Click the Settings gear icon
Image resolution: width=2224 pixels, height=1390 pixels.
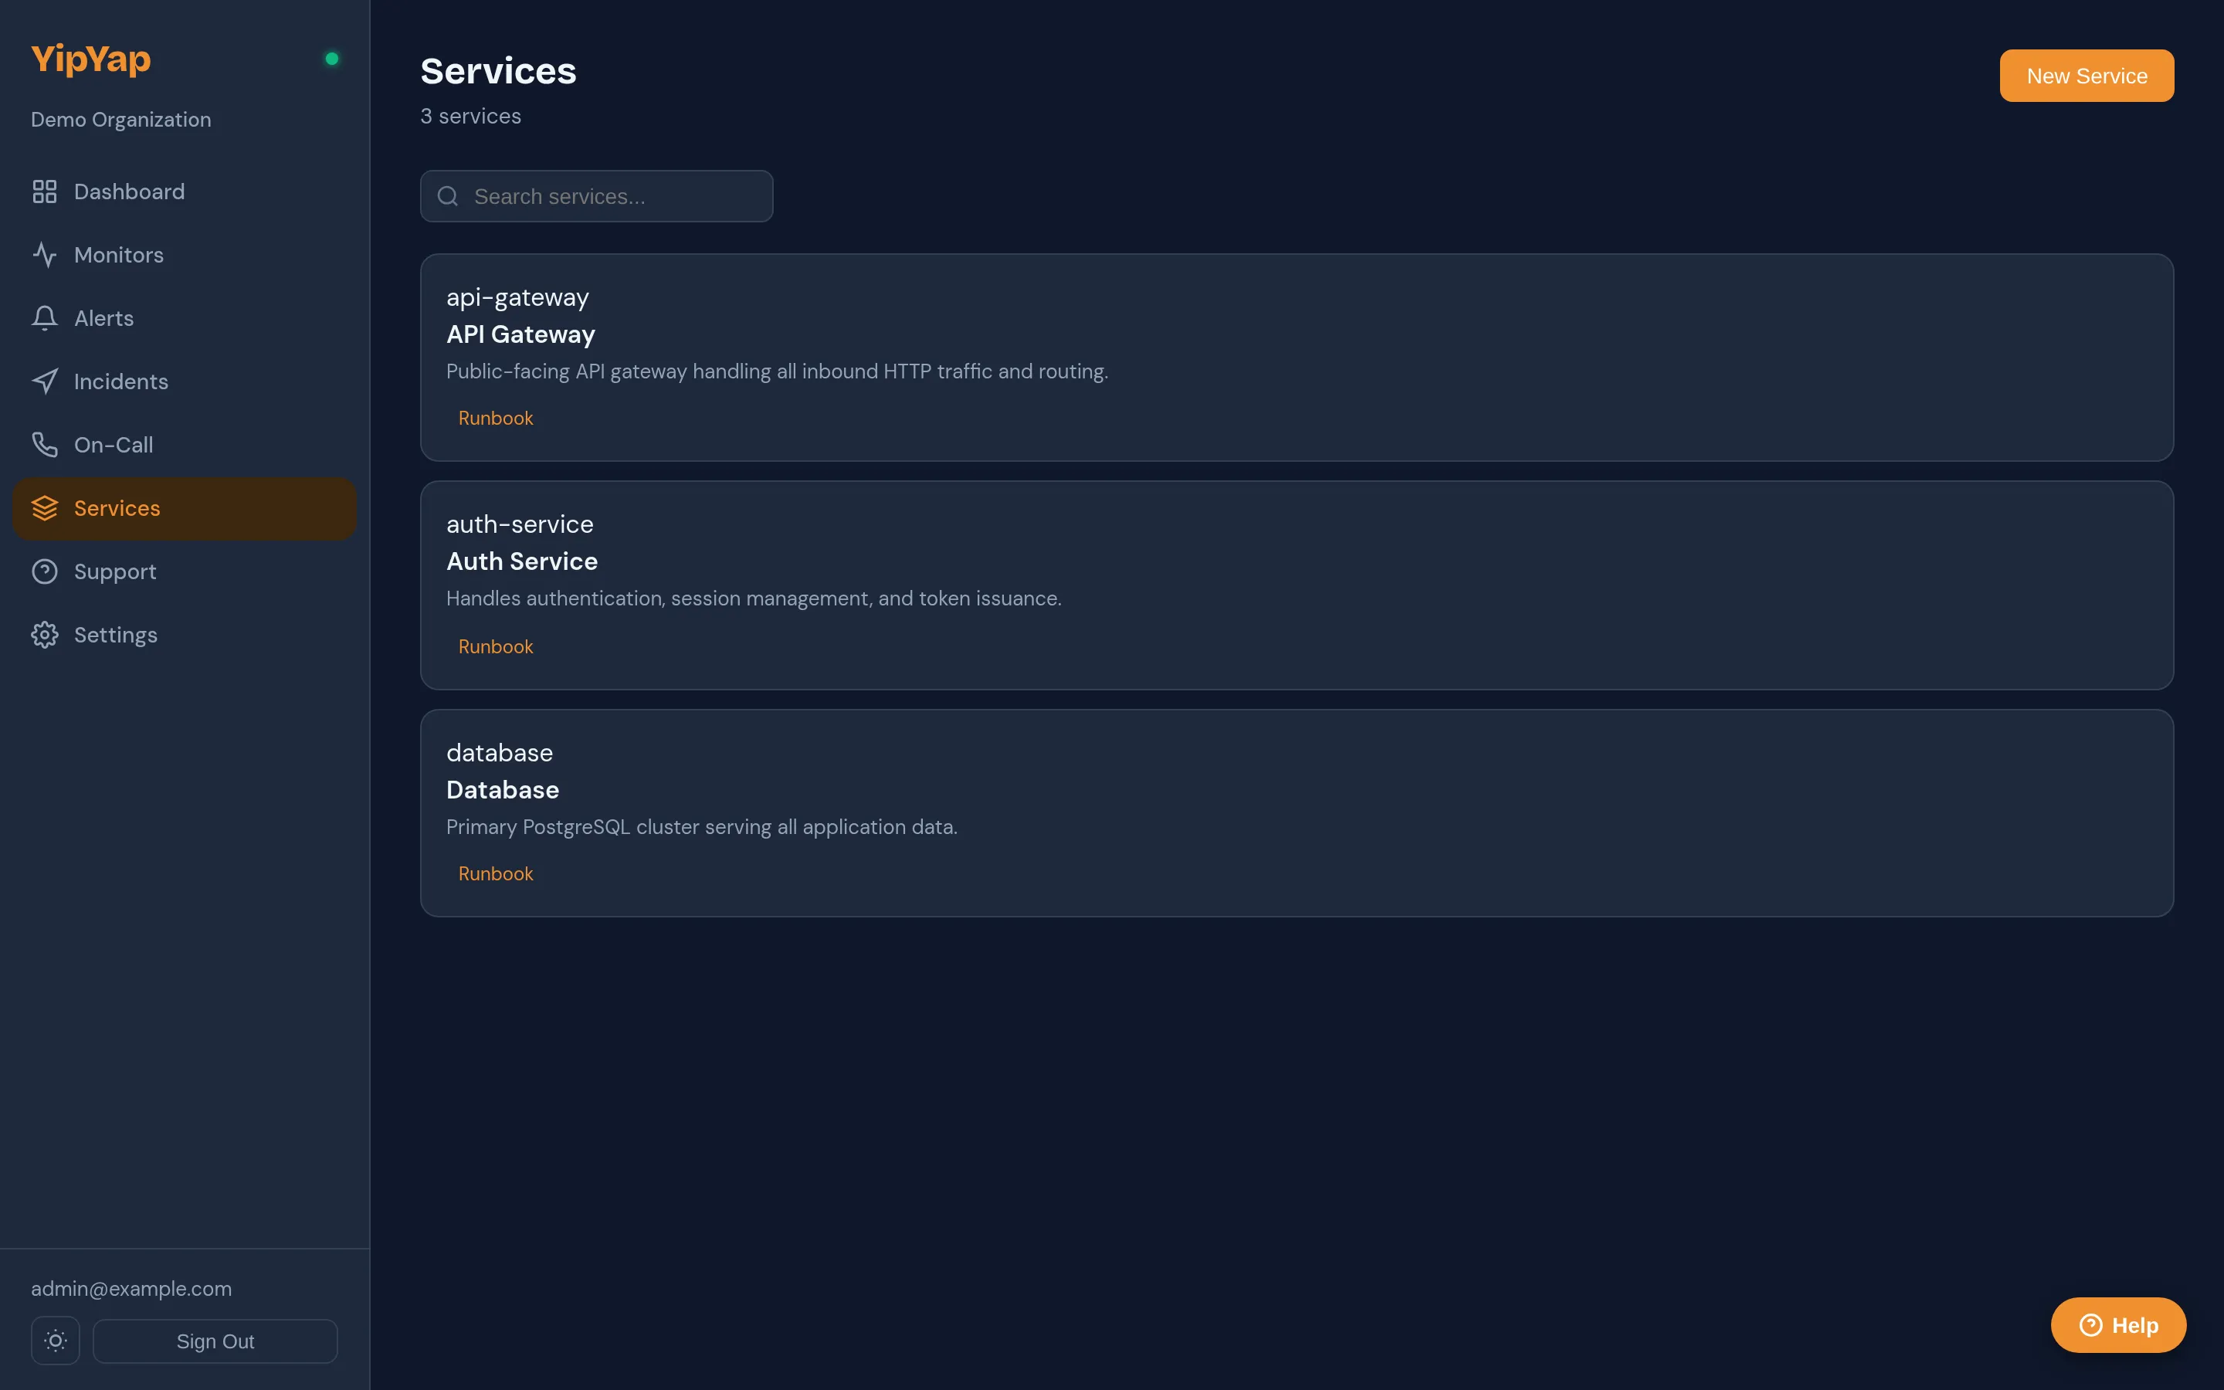click(x=45, y=634)
